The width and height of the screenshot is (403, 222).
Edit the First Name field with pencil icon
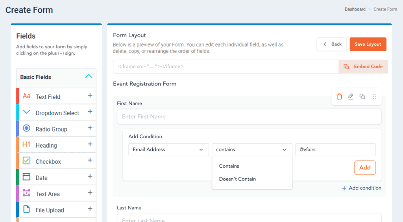coord(351,96)
